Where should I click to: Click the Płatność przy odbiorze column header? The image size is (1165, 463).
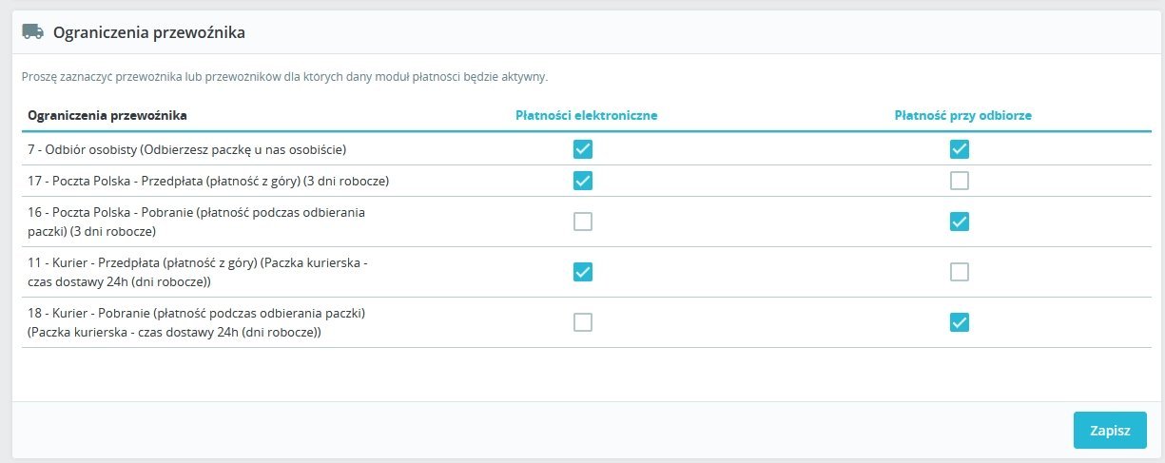[x=962, y=116]
